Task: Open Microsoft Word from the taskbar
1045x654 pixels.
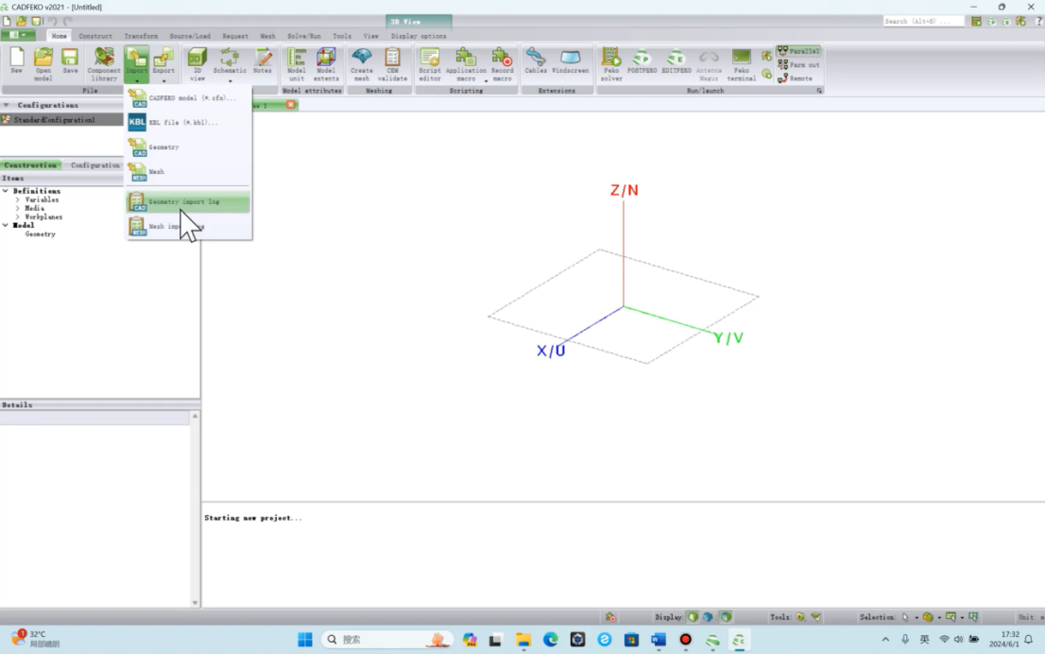Action: (x=659, y=639)
